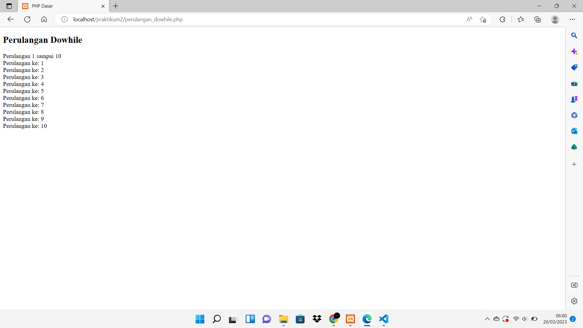Open Visual Studio Code from taskbar
The height and width of the screenshot is (328, 583).
click(384, 319)
